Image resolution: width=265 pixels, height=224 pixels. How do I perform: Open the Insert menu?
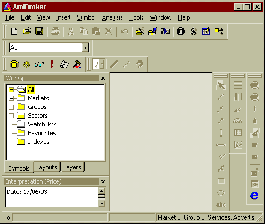coord(63,17)
